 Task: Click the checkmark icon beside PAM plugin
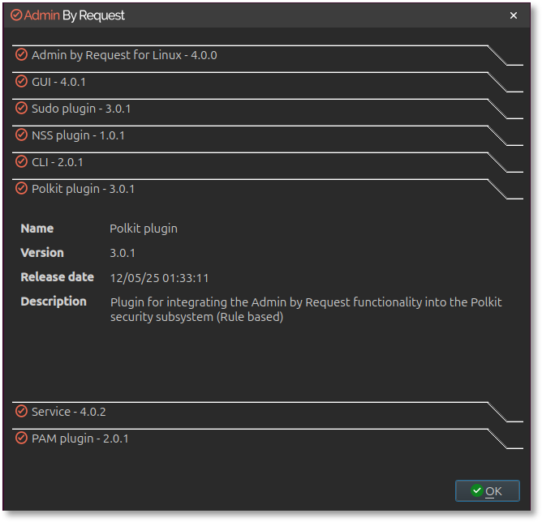pyautogui.click(x=21, y=439)
